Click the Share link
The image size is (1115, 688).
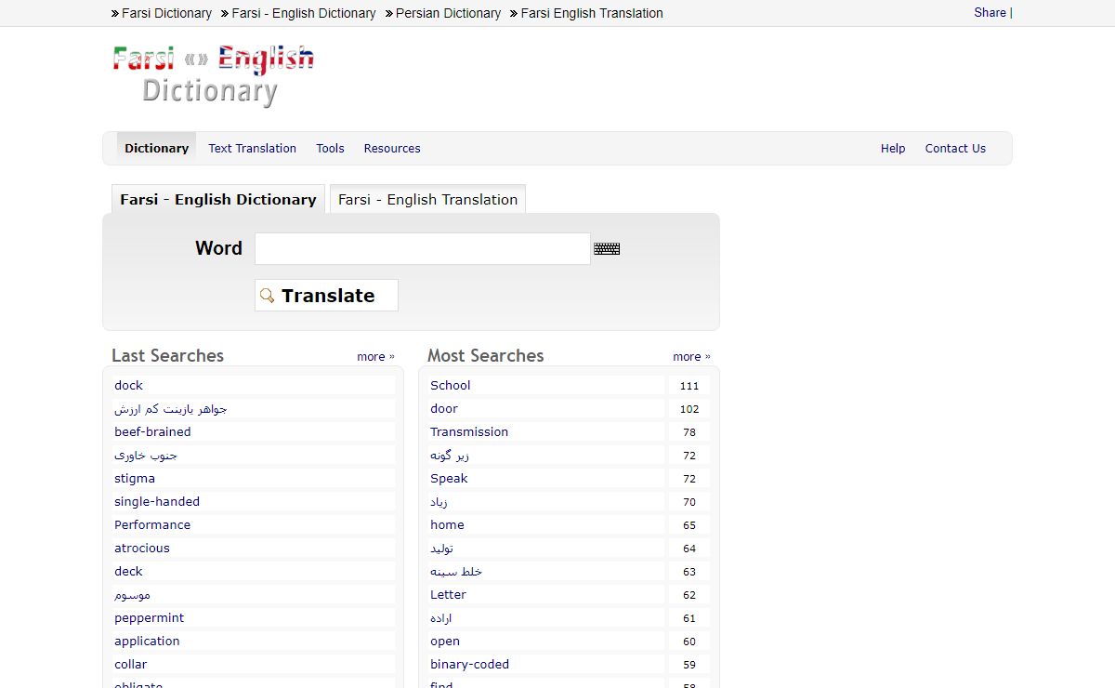[x=990, y=12]
